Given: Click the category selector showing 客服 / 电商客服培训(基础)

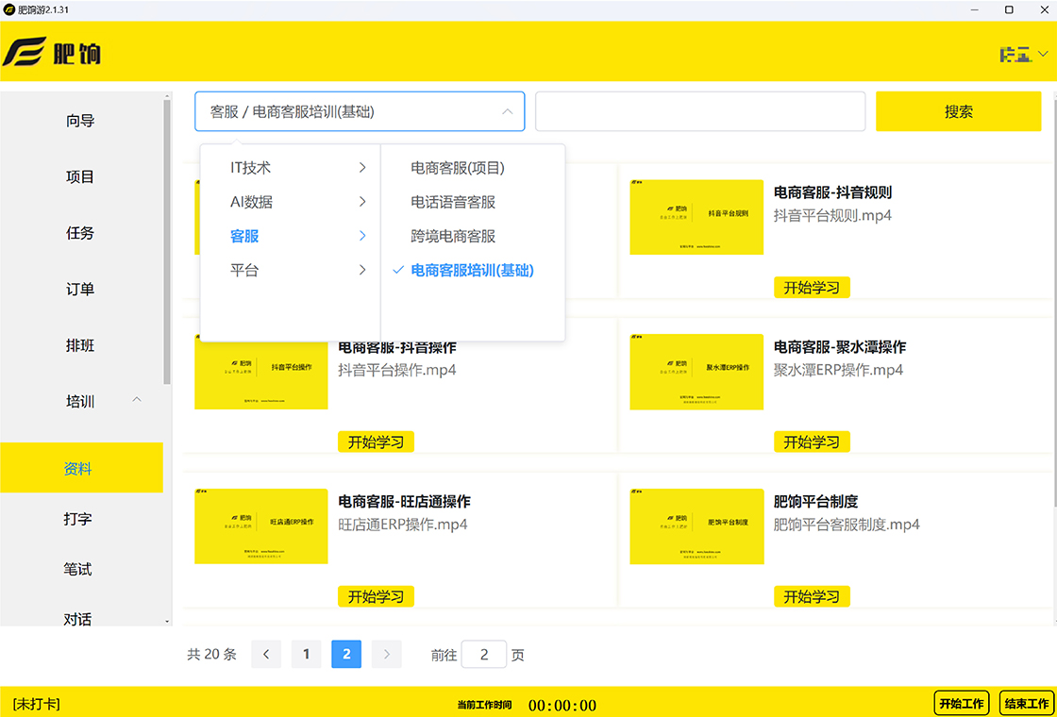Looking at the screenshot, I should tap(360, 111).
